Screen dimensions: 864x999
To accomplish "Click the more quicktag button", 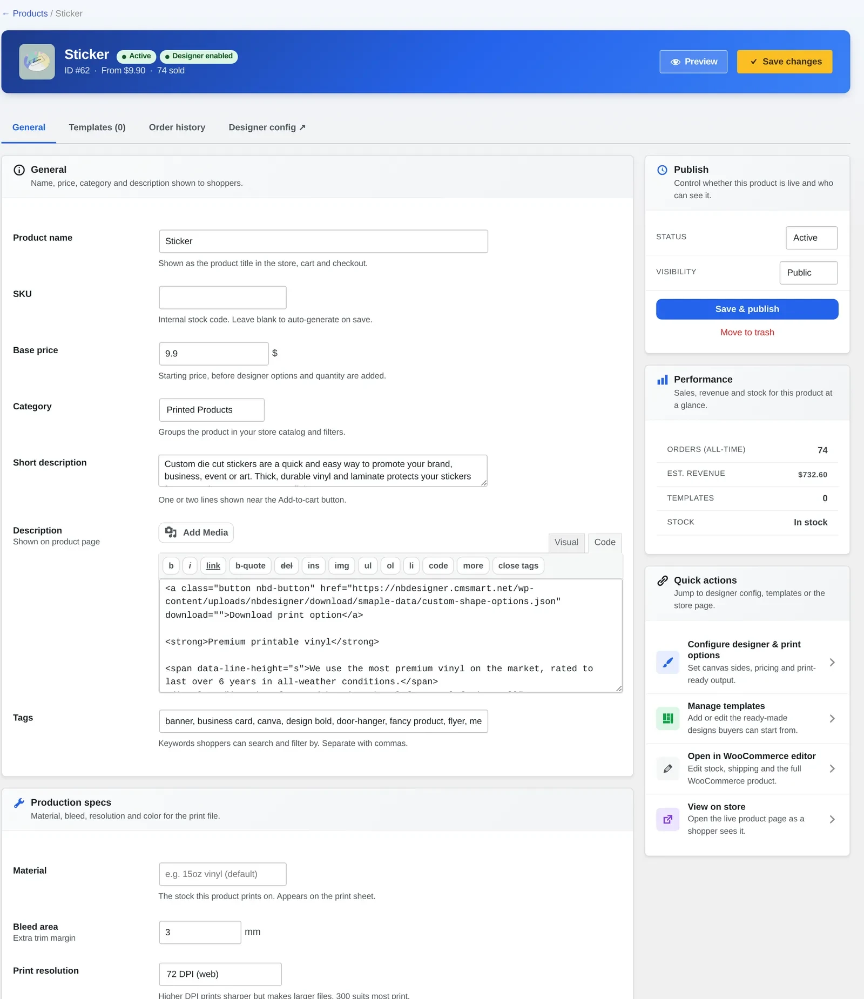I will [473, 565].
